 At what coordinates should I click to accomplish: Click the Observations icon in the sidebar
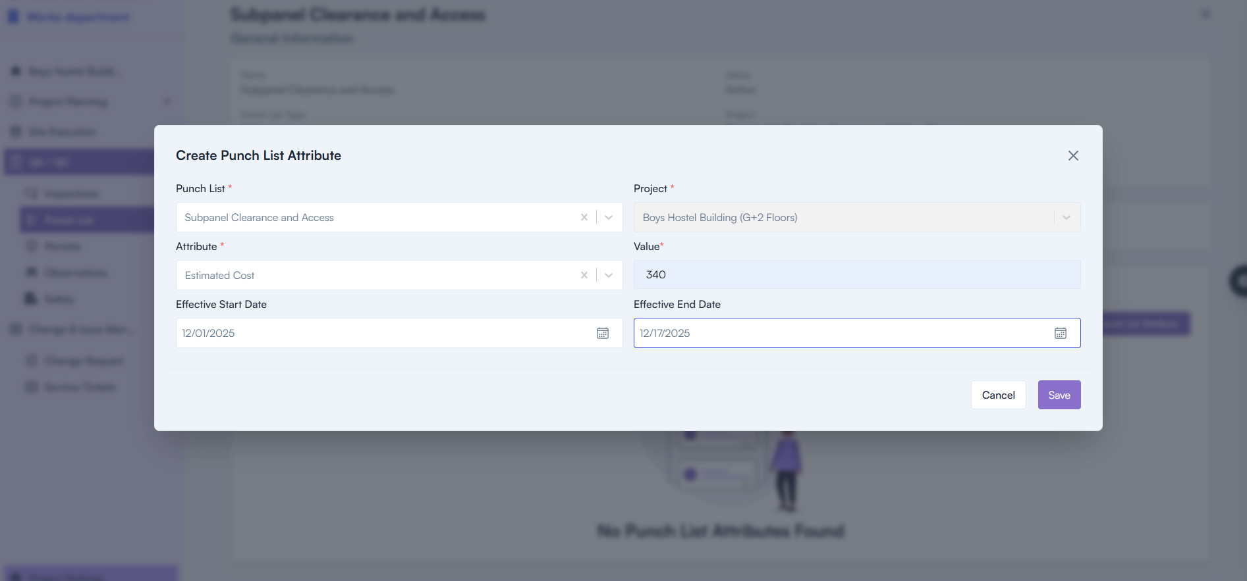(31, 272)
